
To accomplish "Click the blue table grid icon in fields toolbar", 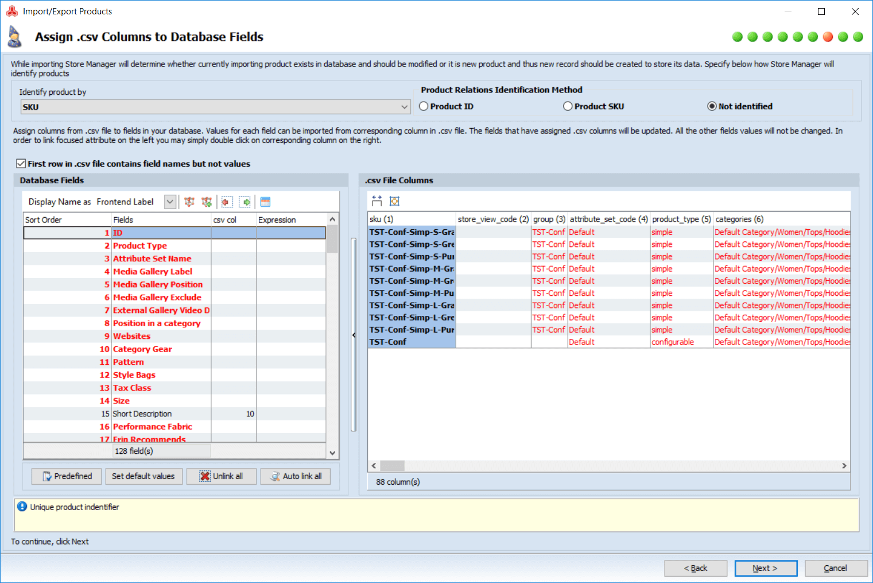I will pyautogui.click(x=265, y=202).
